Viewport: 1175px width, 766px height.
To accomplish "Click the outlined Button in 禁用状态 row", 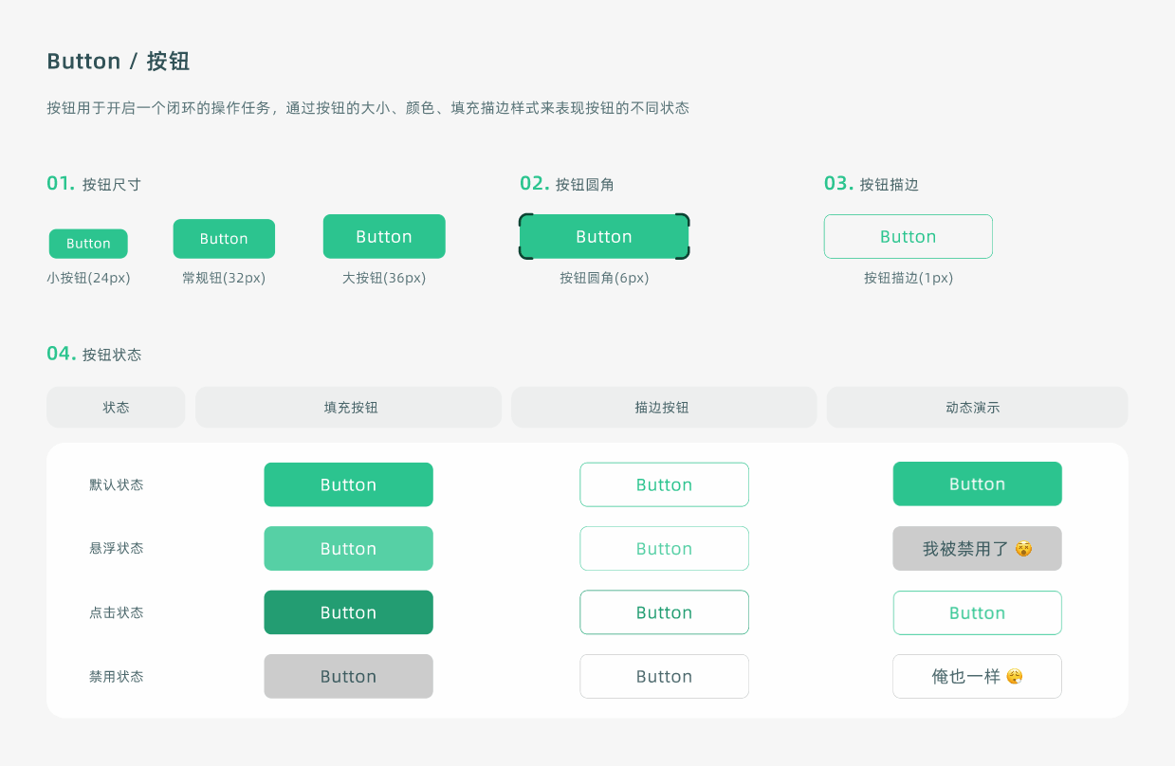I will 664,677.
